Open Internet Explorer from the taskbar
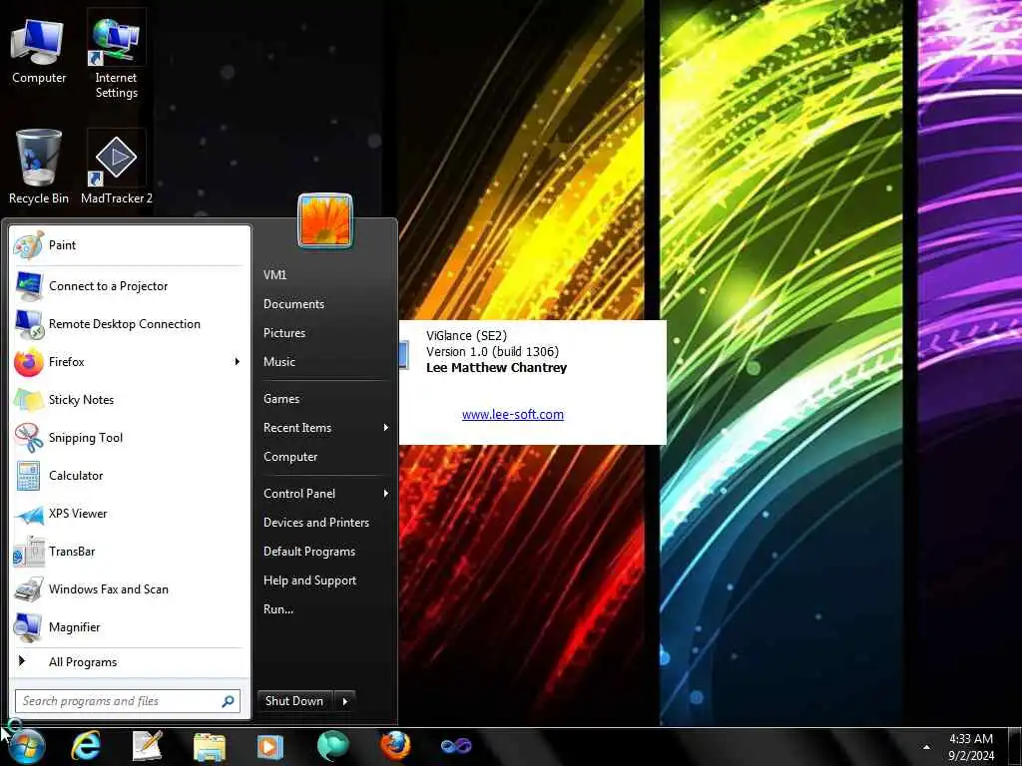Viewport: 1022px width, 766px height. tap(86, 746)
